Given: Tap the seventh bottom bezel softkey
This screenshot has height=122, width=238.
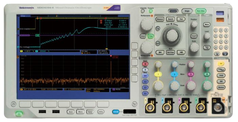Looking at the screenshot, I should 103,104.
